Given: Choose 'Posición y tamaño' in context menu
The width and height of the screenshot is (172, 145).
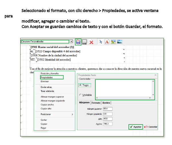Looking at the screenshot, I should tap(50, 73).
